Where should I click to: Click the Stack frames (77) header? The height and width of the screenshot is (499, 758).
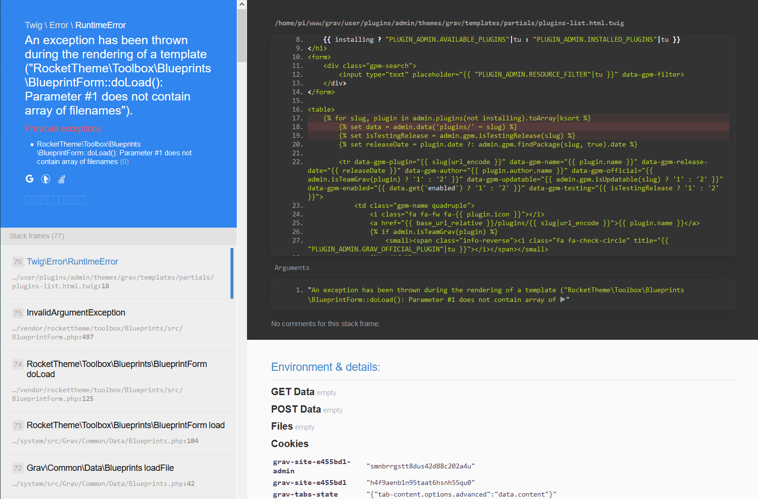click(118, 236)
